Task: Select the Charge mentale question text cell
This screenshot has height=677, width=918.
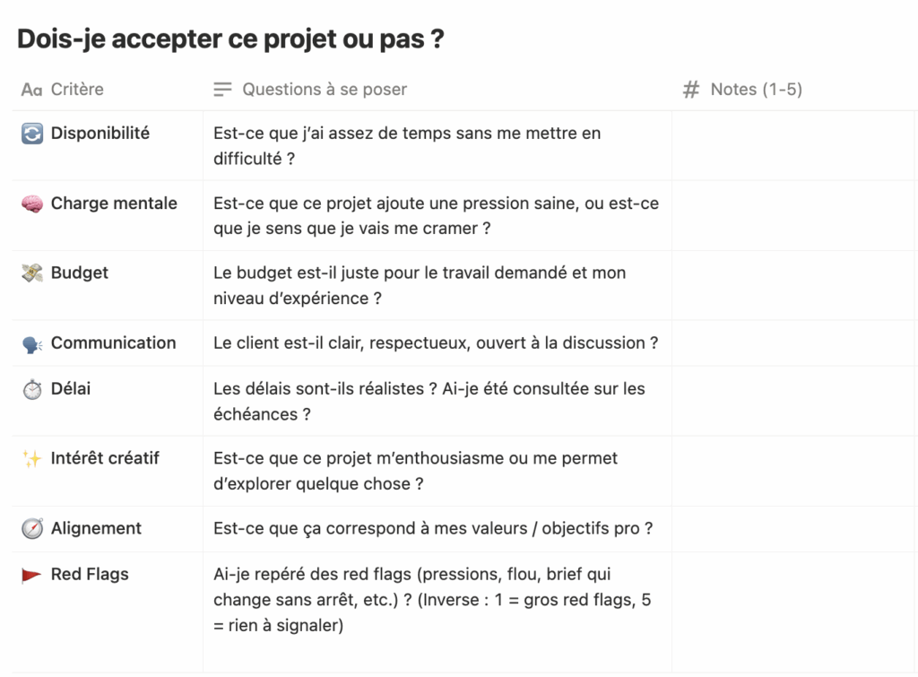Action: click(436, 216)
